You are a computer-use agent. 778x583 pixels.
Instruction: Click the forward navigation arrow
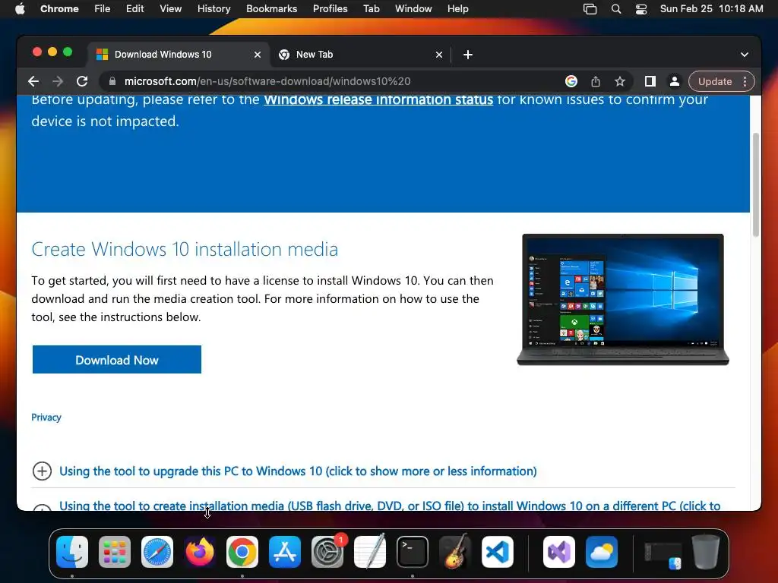click(58, 81)
